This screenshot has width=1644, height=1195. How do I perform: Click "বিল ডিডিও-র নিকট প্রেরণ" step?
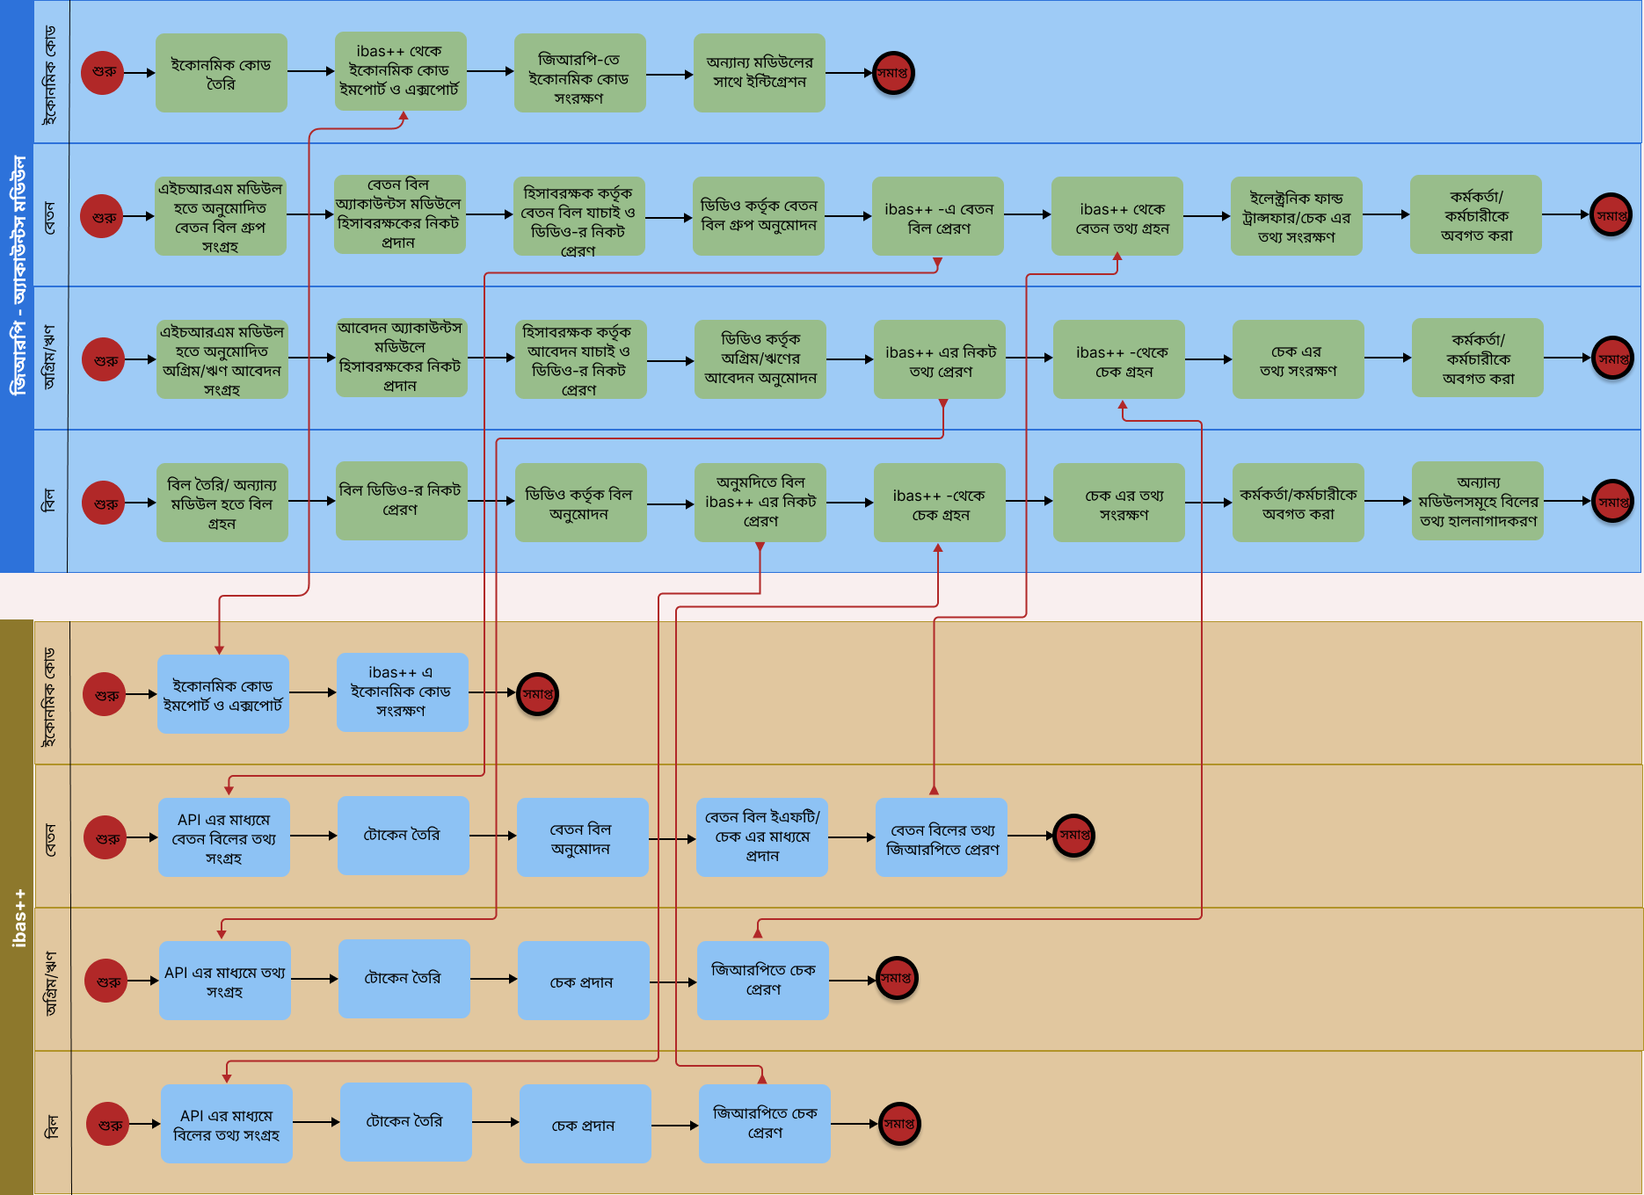tap(402, 501)
